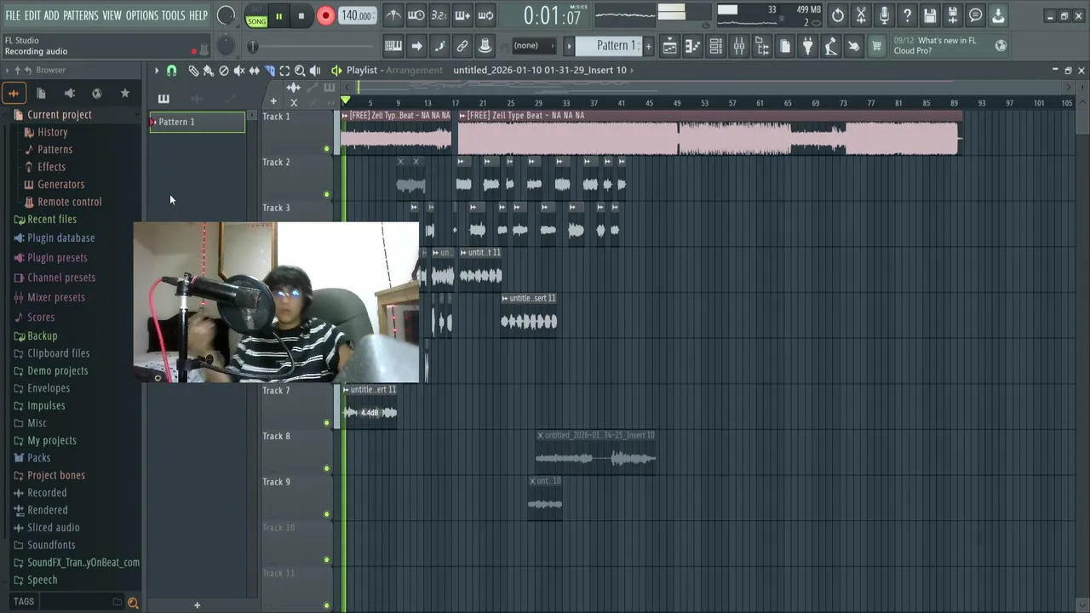The image size is (1090, 613).
Task: Click the download content library icon
Action: [x=998, y=15]
